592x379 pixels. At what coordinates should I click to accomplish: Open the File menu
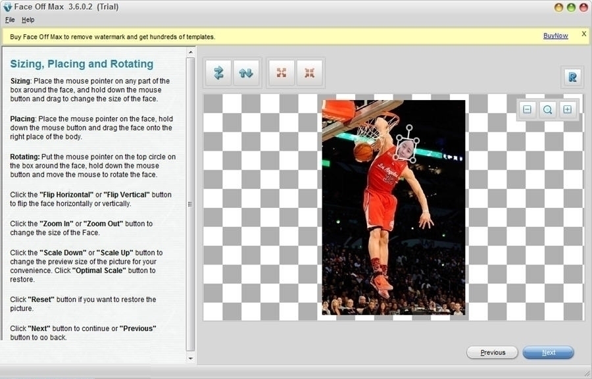(x=10, y=19)
